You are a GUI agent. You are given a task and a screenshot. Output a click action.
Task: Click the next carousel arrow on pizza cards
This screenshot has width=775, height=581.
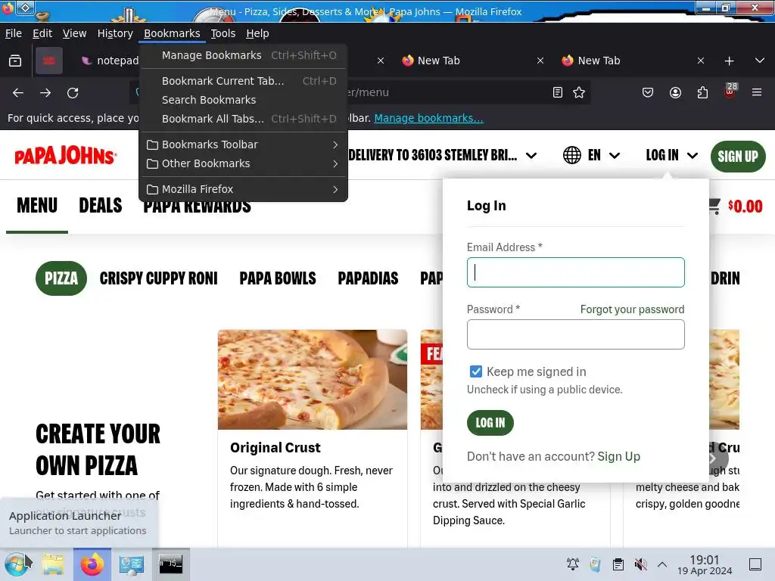coord(713,458)
